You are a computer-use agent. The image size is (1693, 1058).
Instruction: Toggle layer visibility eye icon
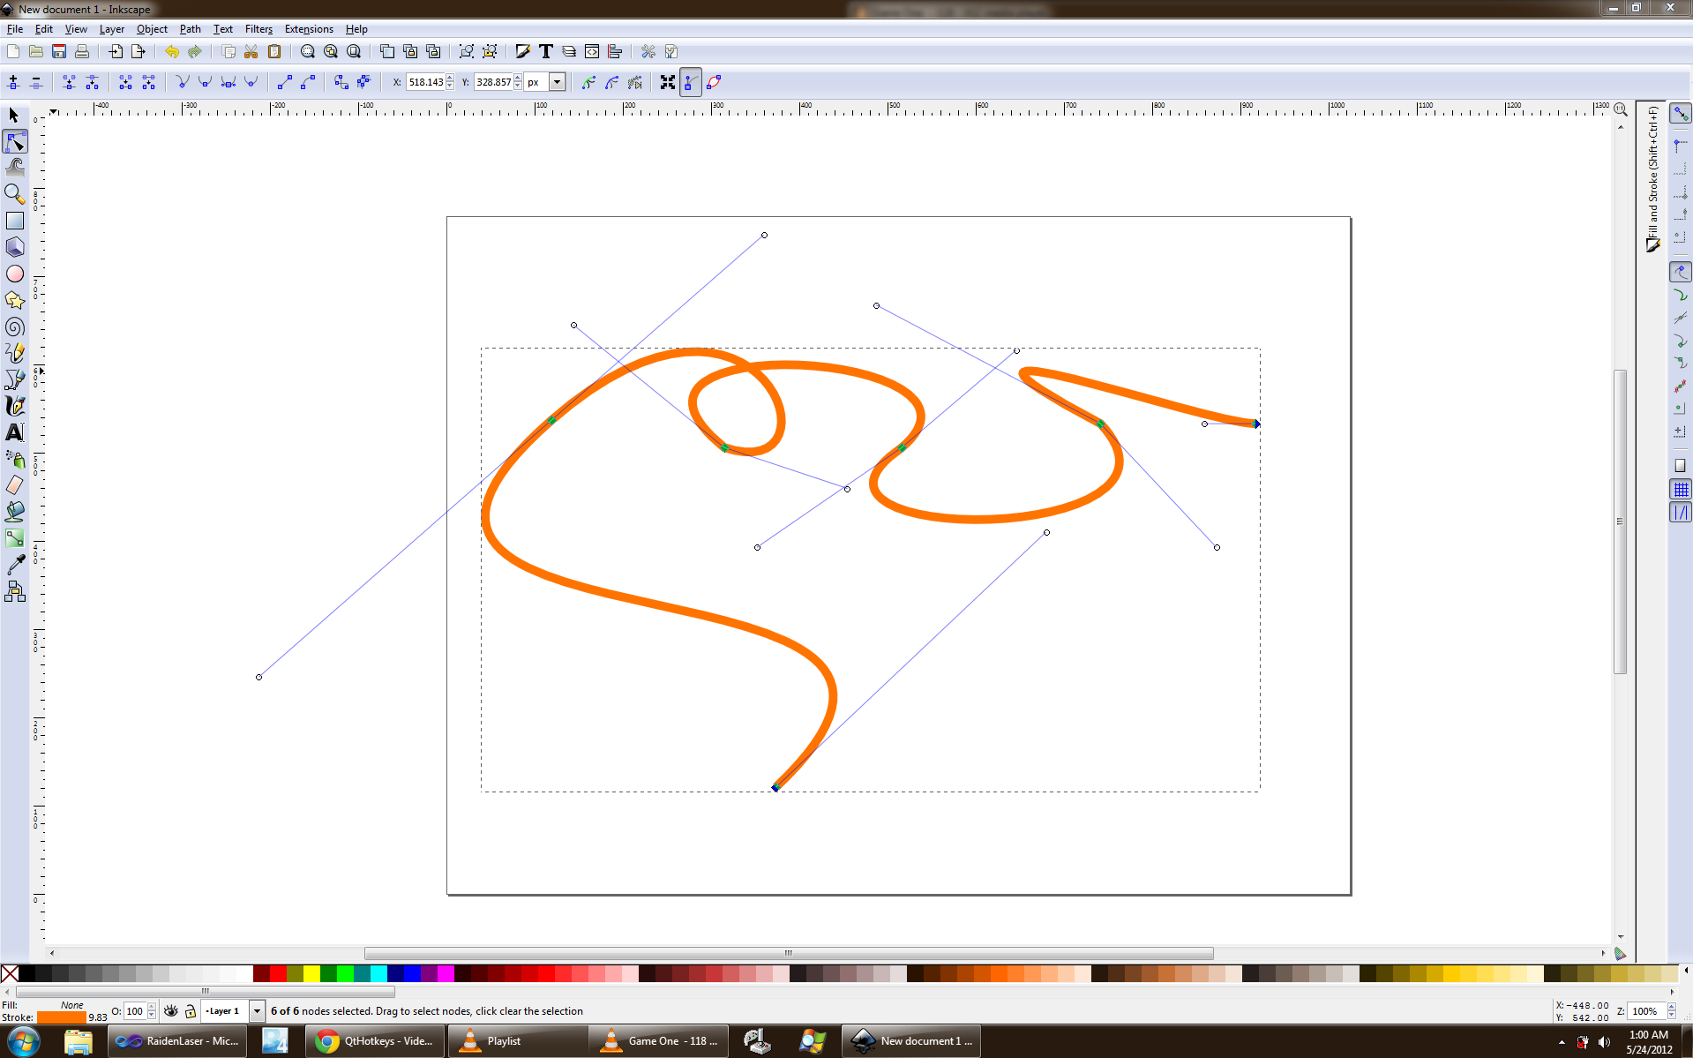[170, 1011]
